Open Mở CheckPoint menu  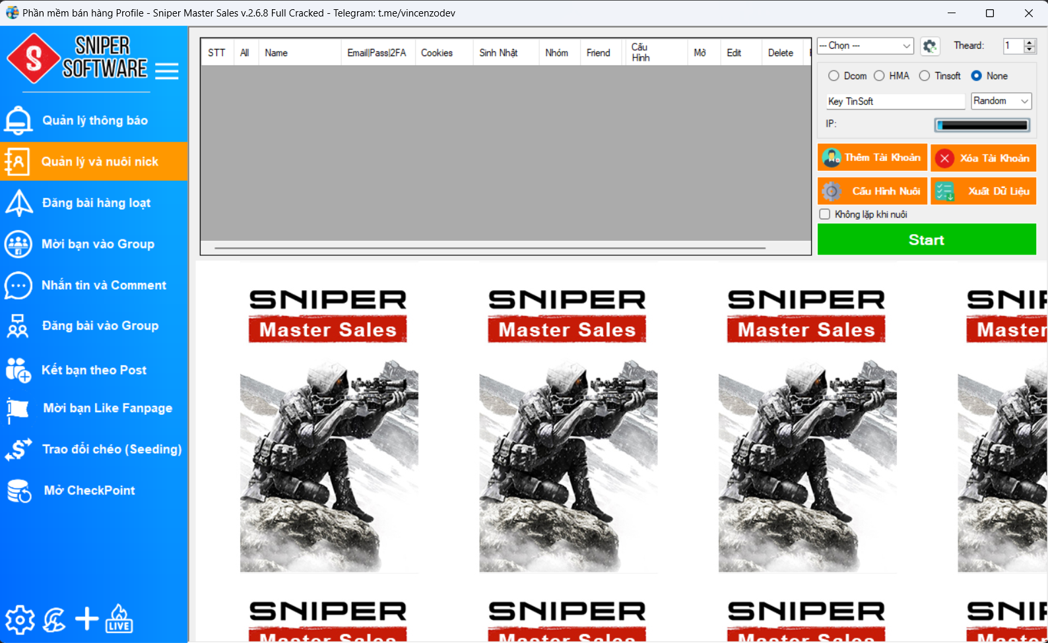[89, 491]
